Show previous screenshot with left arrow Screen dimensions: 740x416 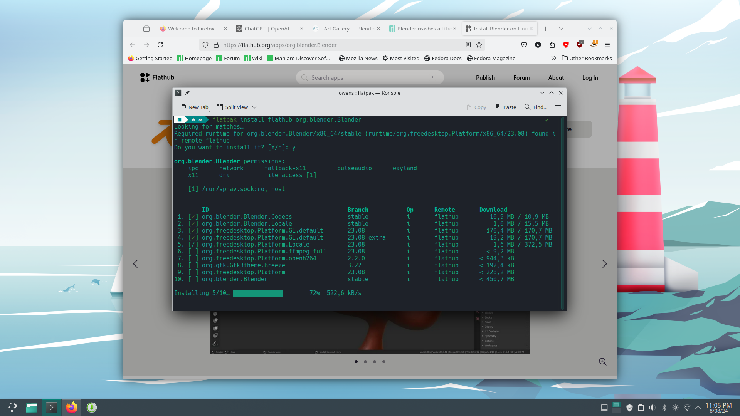[135, 264]
